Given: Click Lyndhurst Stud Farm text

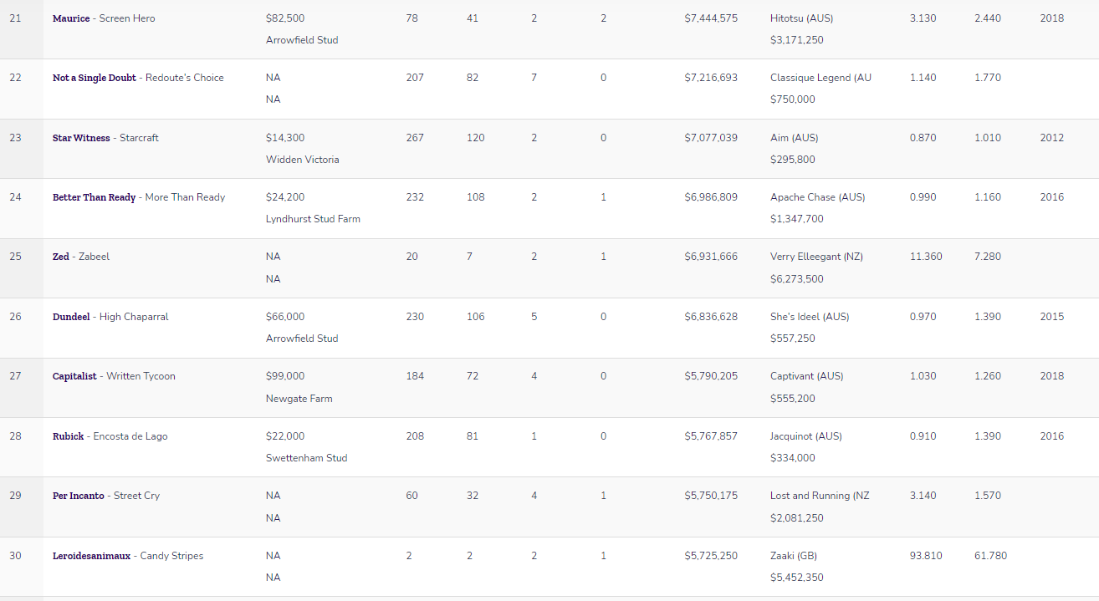Looking at the screenshot, I should pyautogui.click(x=313, y=219).
